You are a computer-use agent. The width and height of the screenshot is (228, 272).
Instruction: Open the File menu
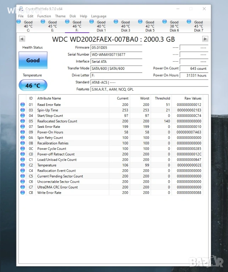(x=21, y=16)
